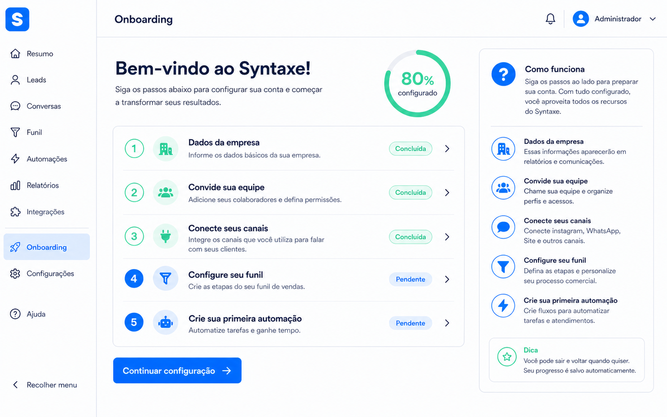Open Configure seu funil via its chevron
667x417 pixels.
[x=447, y=279]
